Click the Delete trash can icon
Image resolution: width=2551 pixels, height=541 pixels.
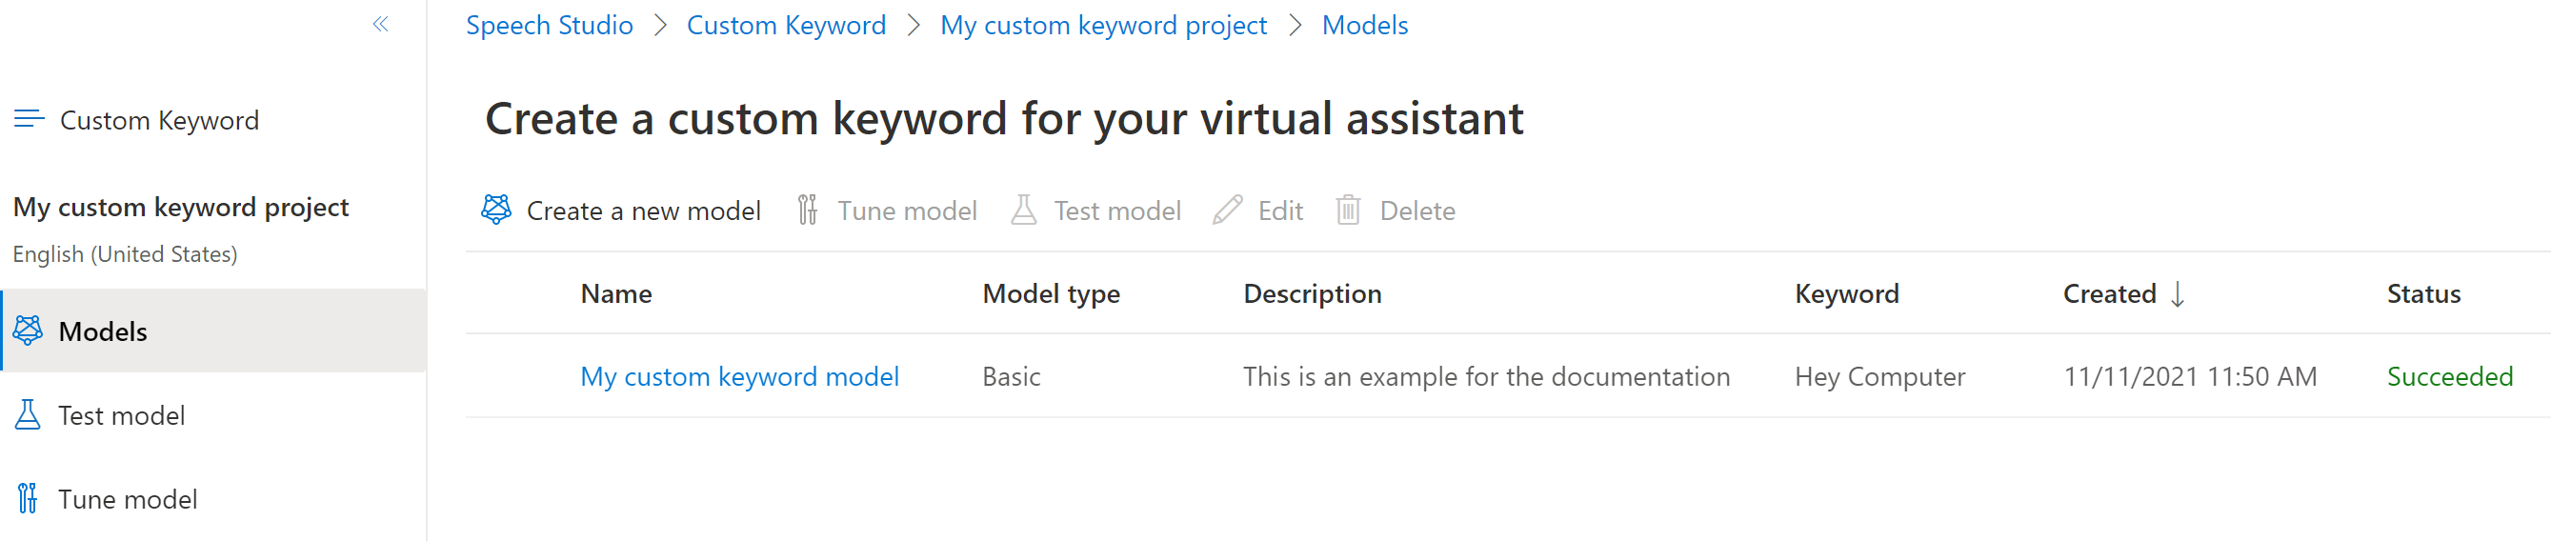point(1348,210)
